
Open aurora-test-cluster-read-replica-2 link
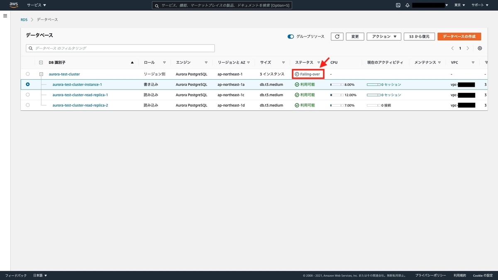(x=80, y=105)
